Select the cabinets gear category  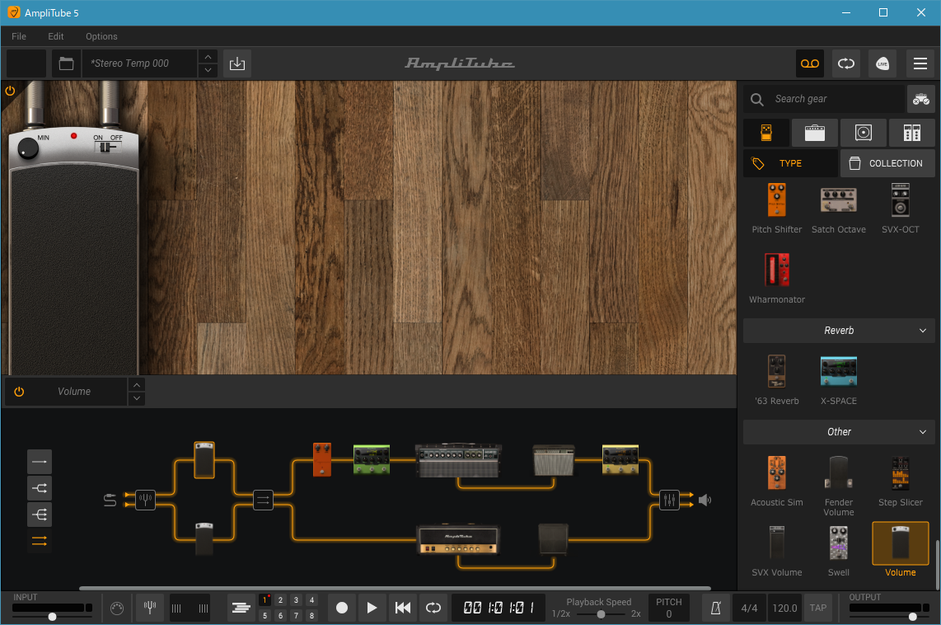coord(863,133)
